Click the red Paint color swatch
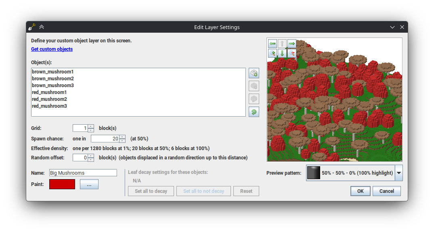Viewport: 434px width, 232px height. pyautogui.click(x=62, y=184)
